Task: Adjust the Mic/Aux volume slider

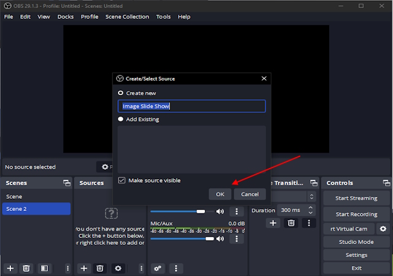Action: coord(182,239)
